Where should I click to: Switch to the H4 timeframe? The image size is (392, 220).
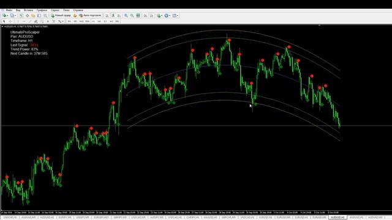coord(99,21)
